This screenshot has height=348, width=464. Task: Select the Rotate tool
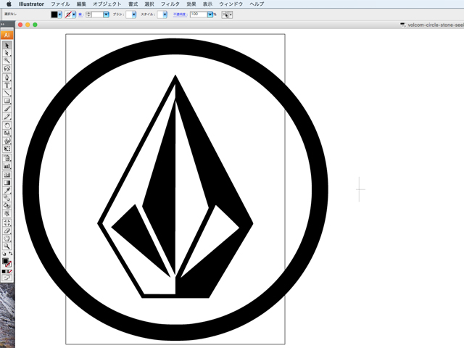click(x=7, y=125)
